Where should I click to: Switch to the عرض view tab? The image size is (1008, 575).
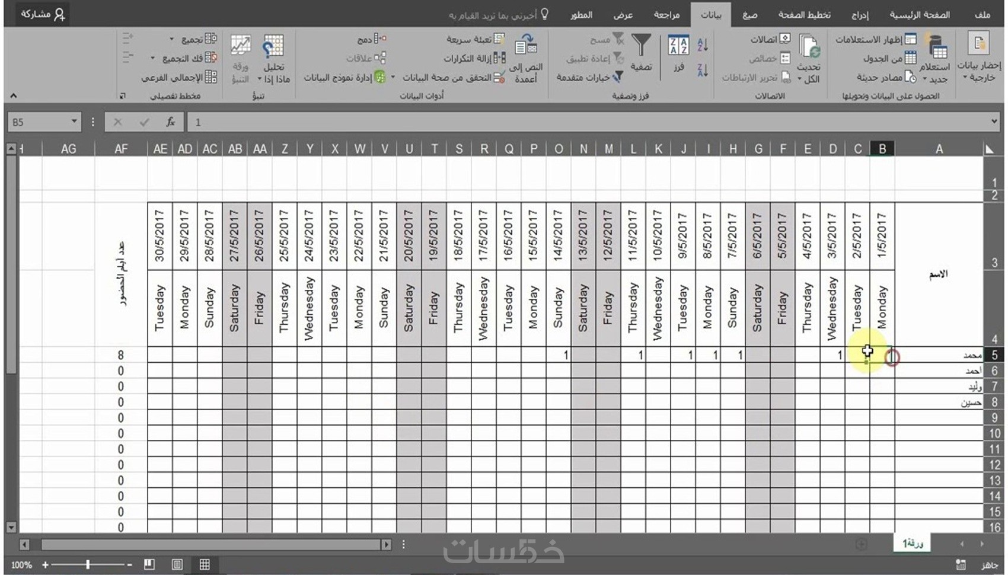623,15
